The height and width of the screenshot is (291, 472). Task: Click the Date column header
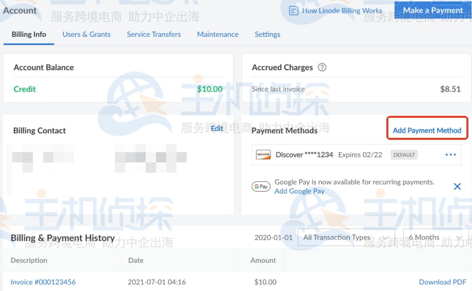[136, 260]
